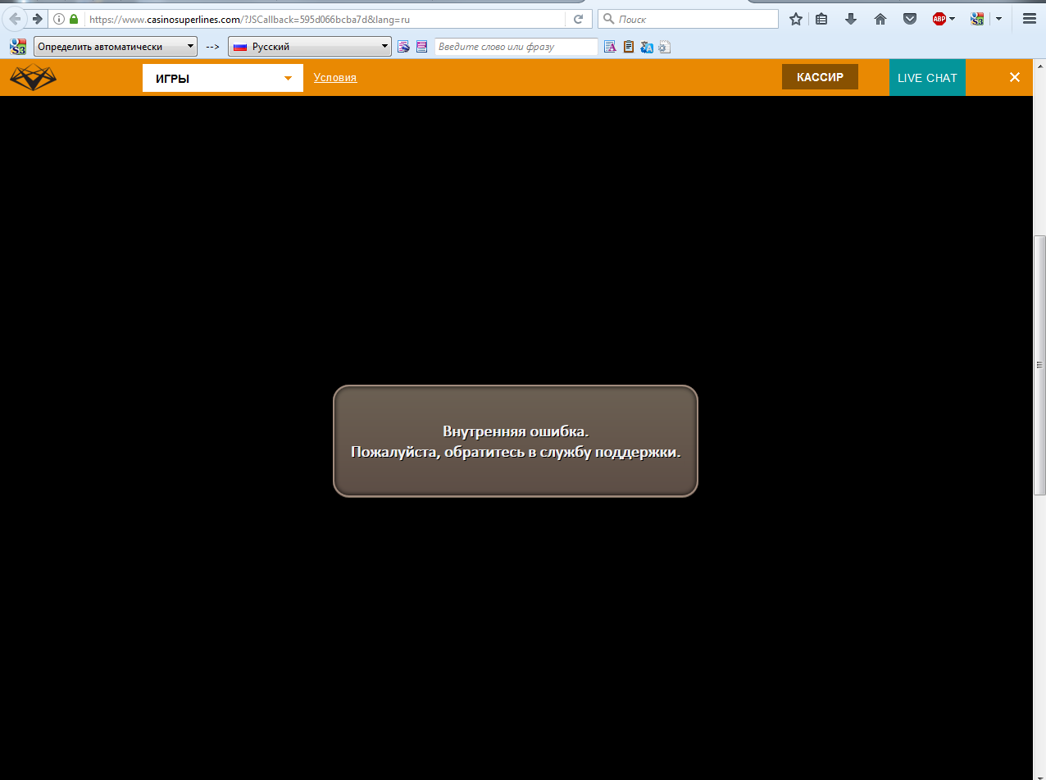Open the target language dropdown 'Русский'
1046x780 pixels.
[x=310, y=47]
